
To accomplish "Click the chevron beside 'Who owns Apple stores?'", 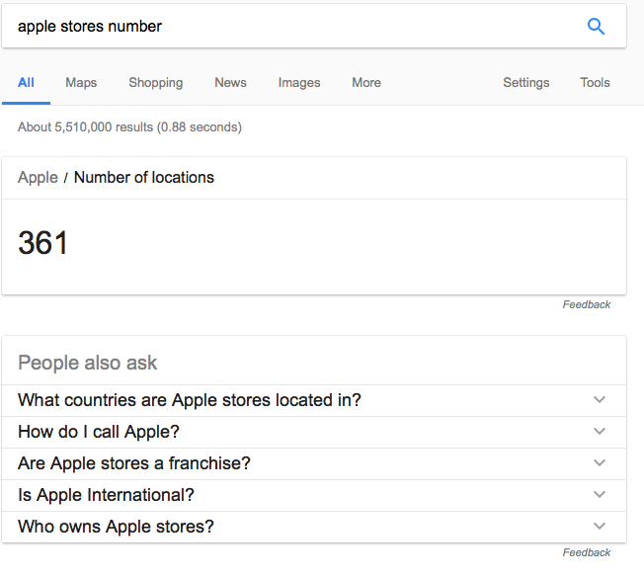I will pos(600,526).
